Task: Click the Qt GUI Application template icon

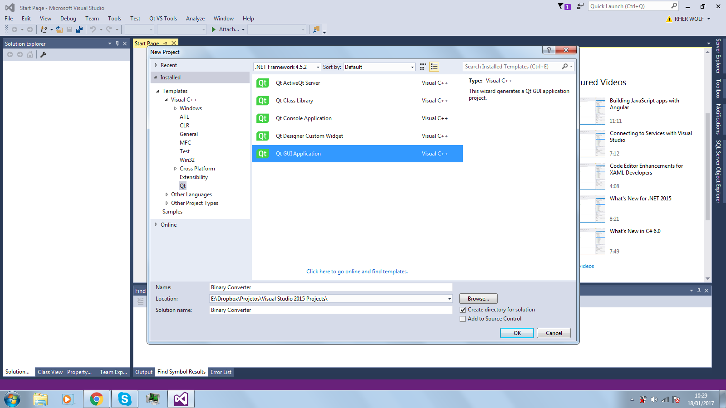Action: click(x=263, y=154)
